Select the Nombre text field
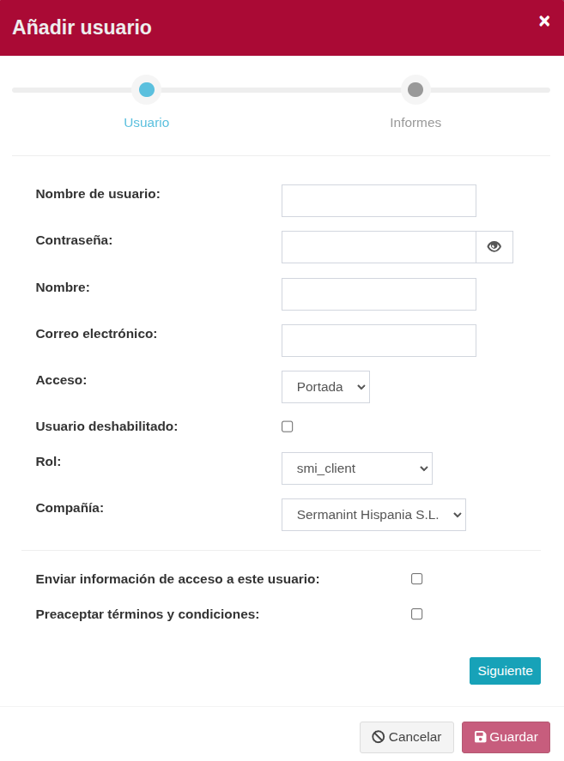 tap(379, 294)
